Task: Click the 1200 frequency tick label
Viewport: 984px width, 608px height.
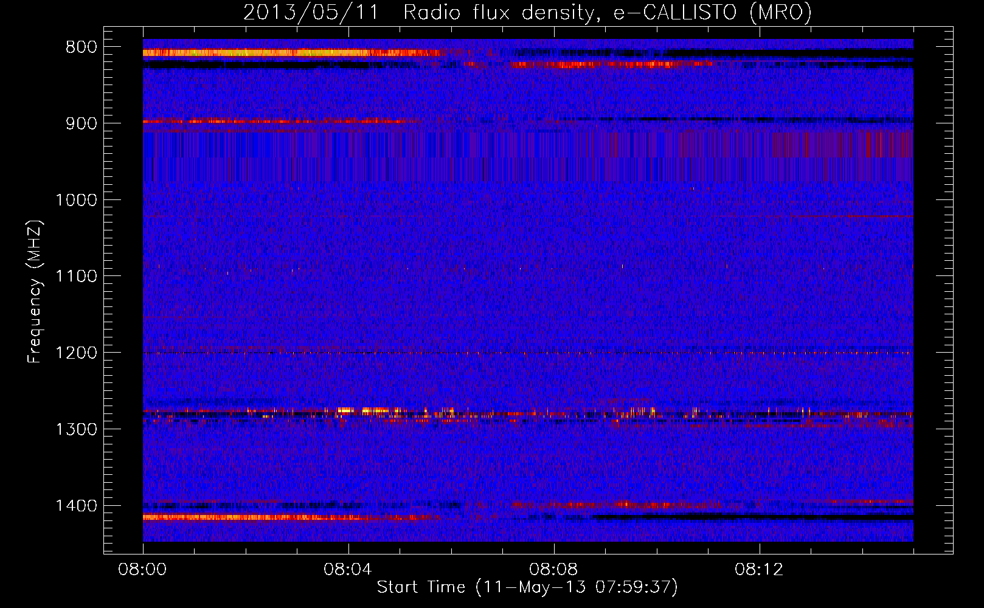Action: tap(76, 353)
